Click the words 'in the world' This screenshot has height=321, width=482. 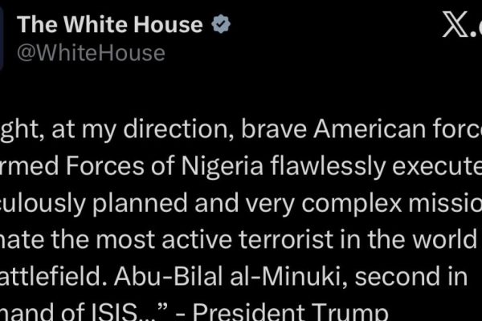pyautogui.click(x=408, y=240)
